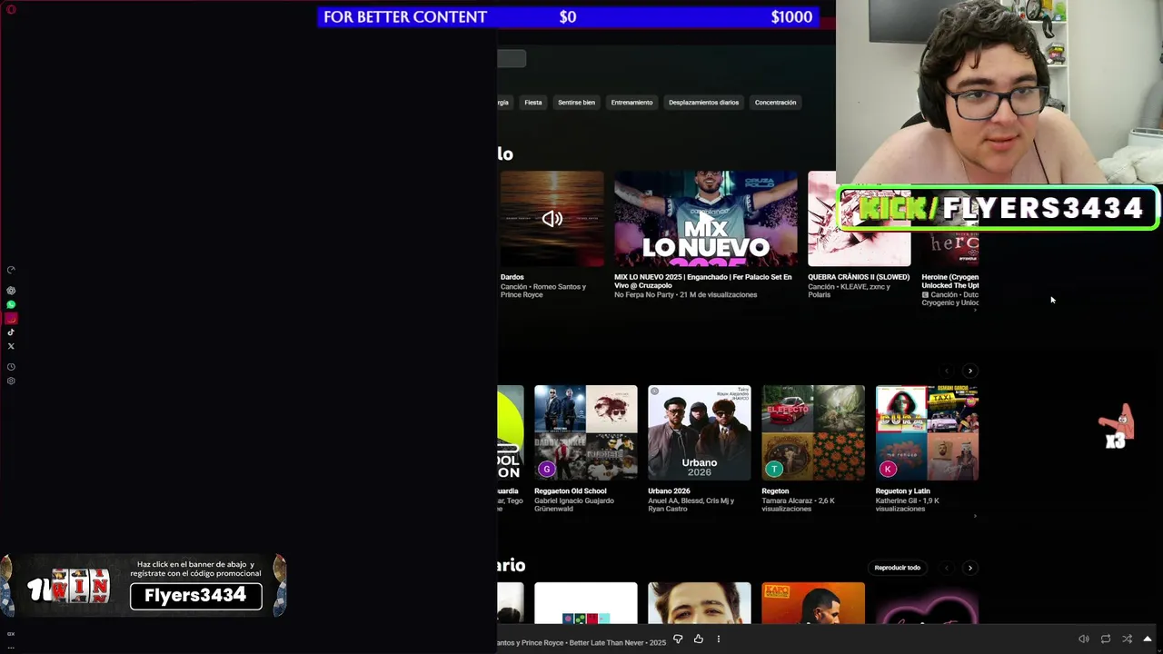Click 'Anuel AA, Blessd, Cris Mj' artists text
Screen dimensions: 1163x654
point(691,505)
